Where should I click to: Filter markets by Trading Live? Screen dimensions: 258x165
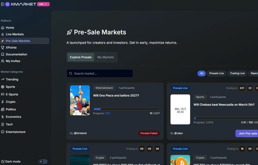tap(237, 73)
